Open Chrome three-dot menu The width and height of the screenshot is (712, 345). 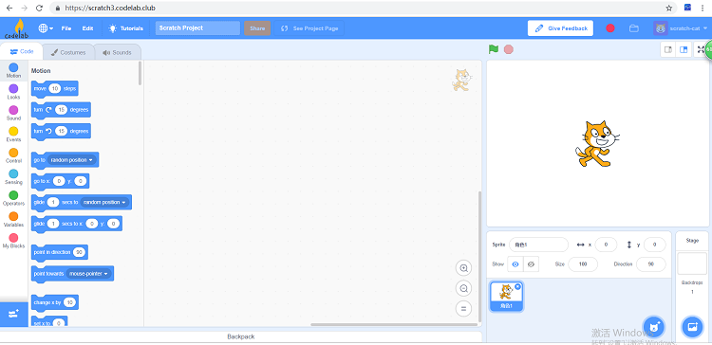703,8
